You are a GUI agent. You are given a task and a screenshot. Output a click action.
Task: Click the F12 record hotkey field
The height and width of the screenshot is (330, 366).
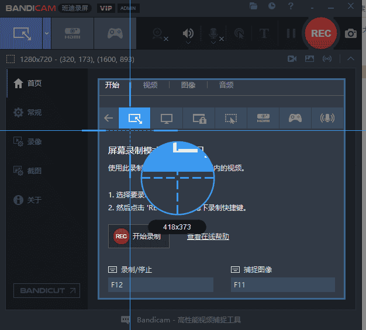tap(161, 285)
